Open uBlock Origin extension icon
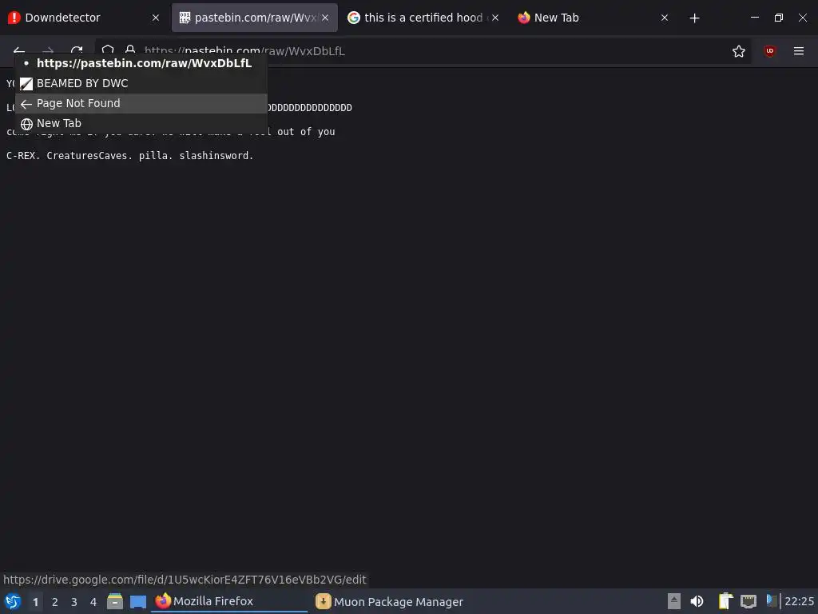The image size is (818, 614). (769, 51)
